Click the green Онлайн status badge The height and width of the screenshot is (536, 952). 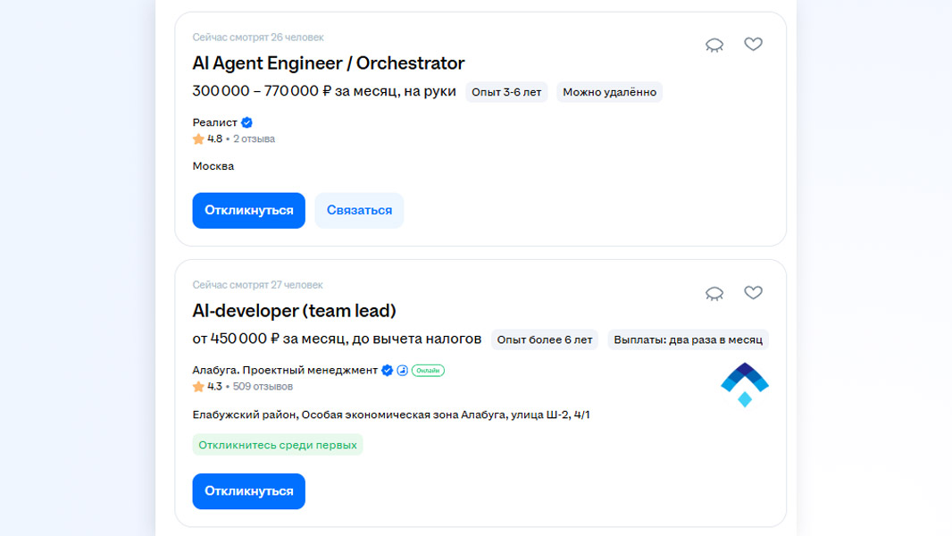(x=428, y=370)
